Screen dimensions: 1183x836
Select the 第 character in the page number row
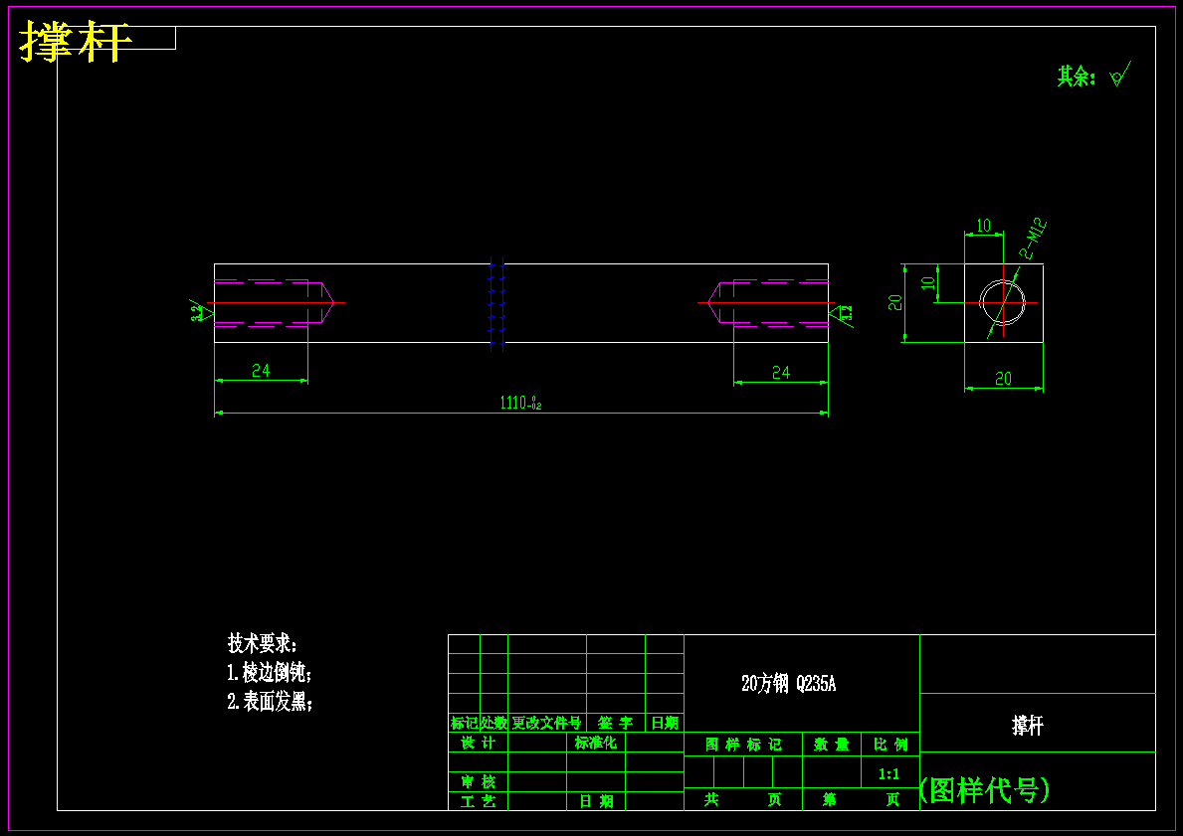(x=829, y=799)
